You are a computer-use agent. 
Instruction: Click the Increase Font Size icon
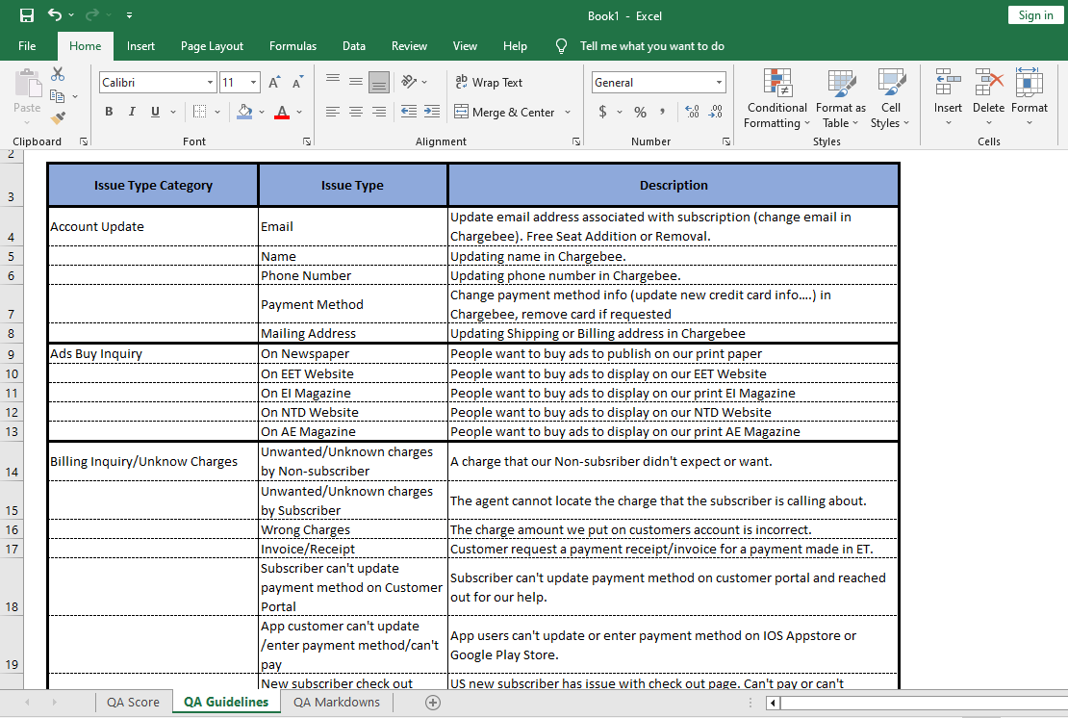click(x=274, y=83)
